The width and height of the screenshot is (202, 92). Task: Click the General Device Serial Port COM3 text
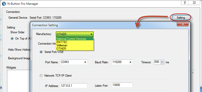click(x=35, y=17)
